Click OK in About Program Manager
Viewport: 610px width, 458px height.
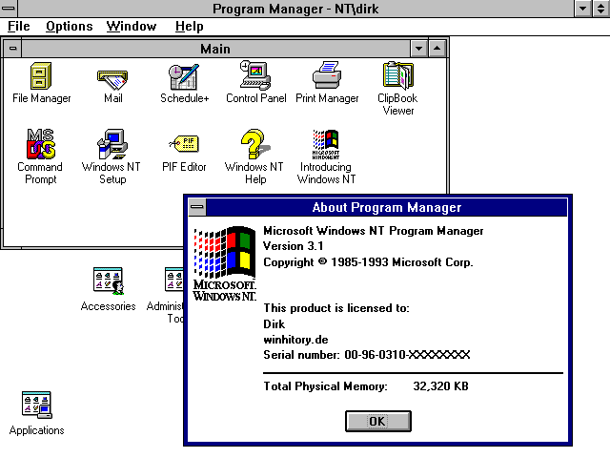click(378, 422)
